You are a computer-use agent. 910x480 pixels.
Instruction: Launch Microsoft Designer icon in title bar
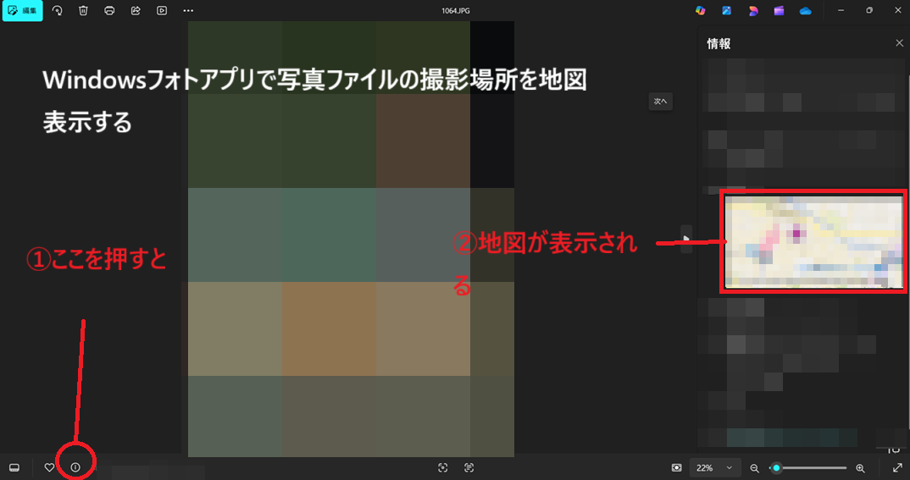pos(752,10)
